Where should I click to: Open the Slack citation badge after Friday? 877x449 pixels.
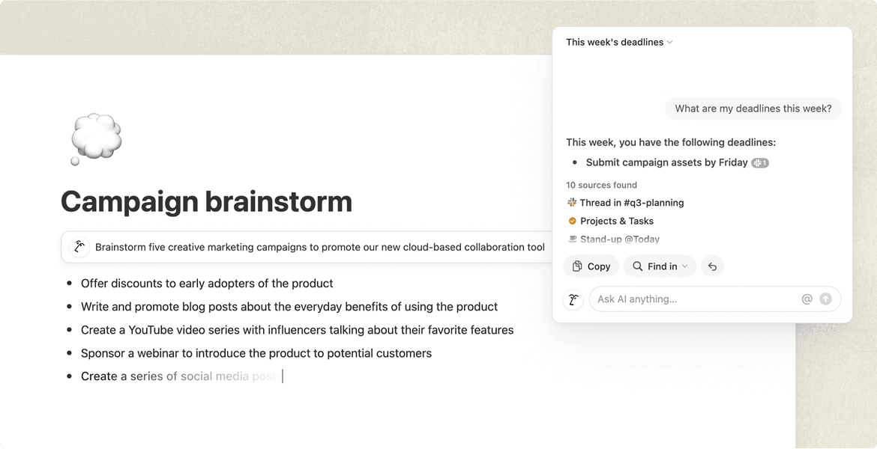coord(760,163)
